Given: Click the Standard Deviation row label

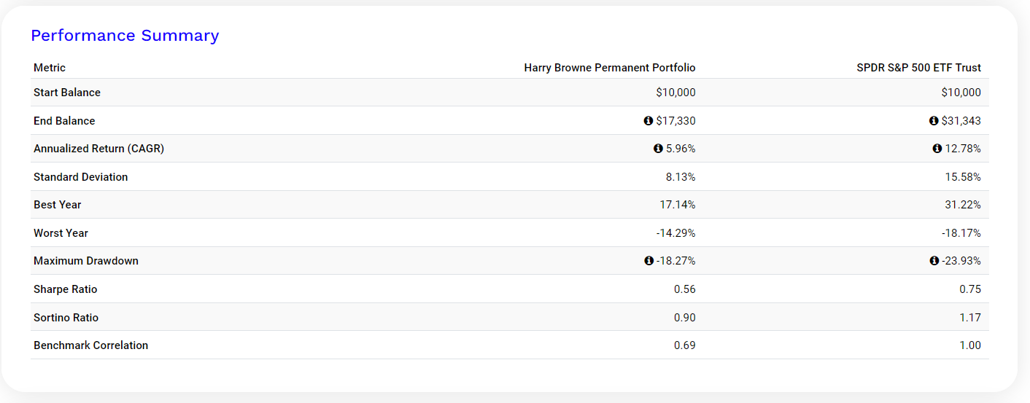Looking at the screenshot, I should click(80, 177).
